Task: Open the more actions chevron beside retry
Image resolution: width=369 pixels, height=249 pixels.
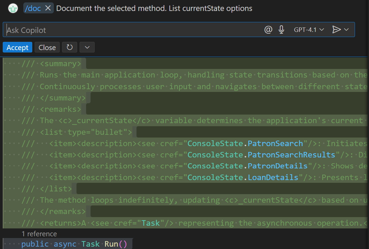Action: [87, 47]
